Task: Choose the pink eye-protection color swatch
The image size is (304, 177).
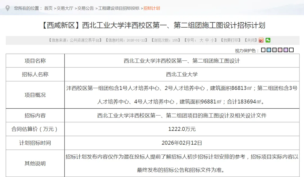Action: click(280, 50)
